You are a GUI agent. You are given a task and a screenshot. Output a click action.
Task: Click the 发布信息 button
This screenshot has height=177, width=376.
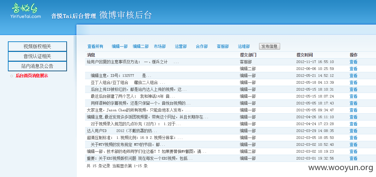pyautogui.click(x=270, y=46)
